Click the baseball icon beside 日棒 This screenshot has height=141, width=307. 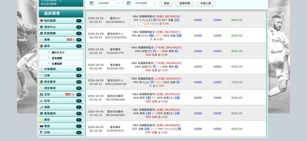pyautogui.click(x=42, y=75)
